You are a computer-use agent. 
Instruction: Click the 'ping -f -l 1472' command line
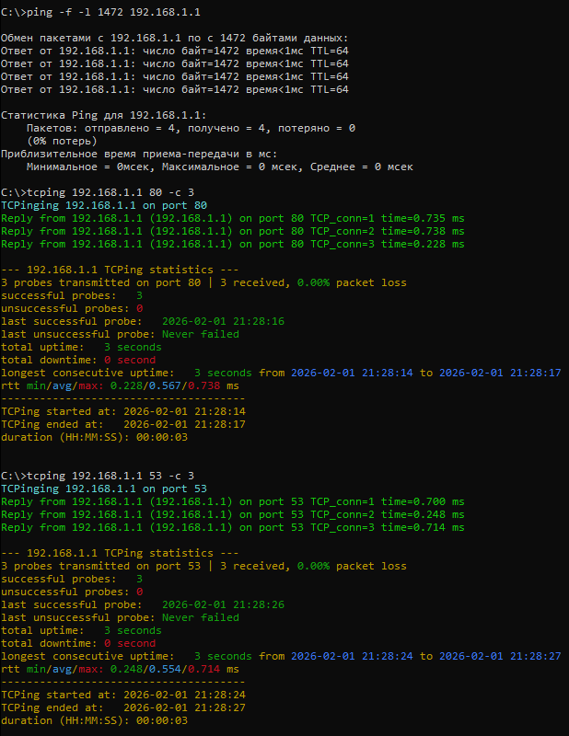point(100,12)
